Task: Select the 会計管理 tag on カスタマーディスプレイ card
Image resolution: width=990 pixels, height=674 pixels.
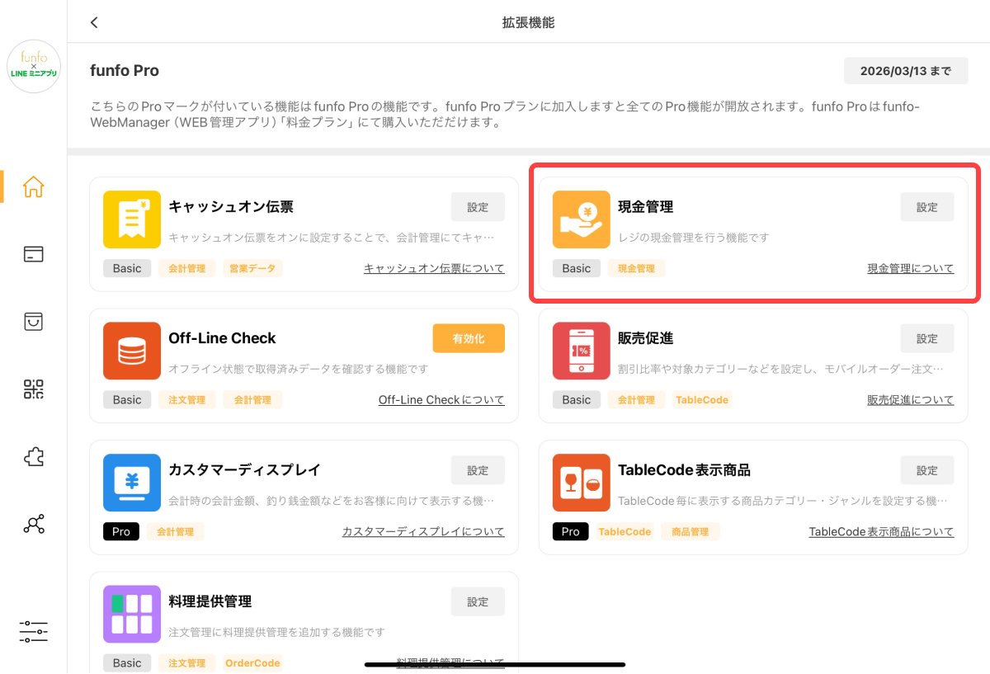Action: [176, 531]
